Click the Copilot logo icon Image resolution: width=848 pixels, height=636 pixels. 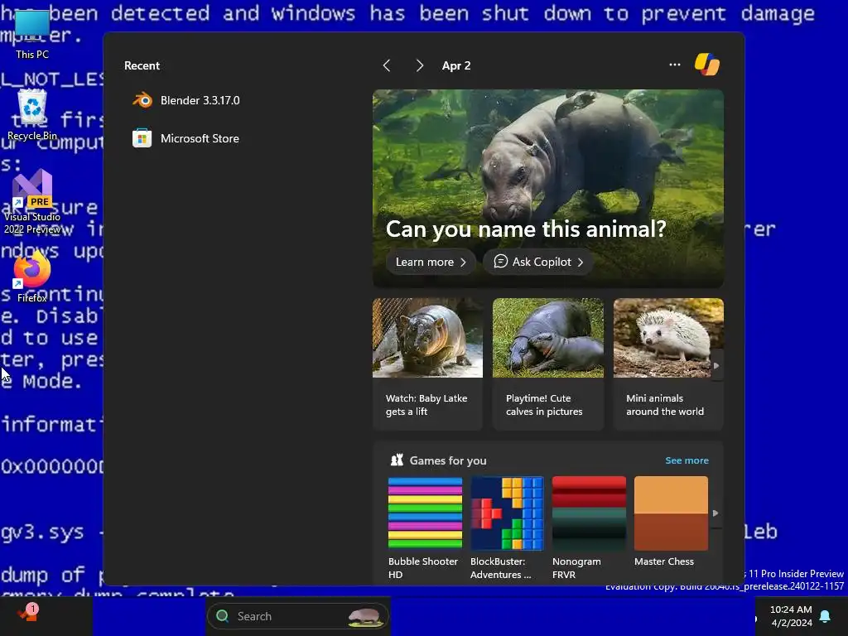pos(707,65)
